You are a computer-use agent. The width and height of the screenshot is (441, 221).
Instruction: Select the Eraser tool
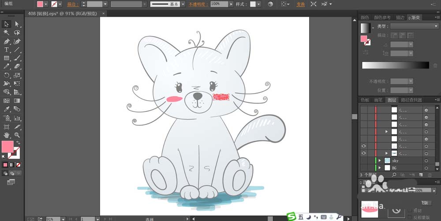coord(17,66)
